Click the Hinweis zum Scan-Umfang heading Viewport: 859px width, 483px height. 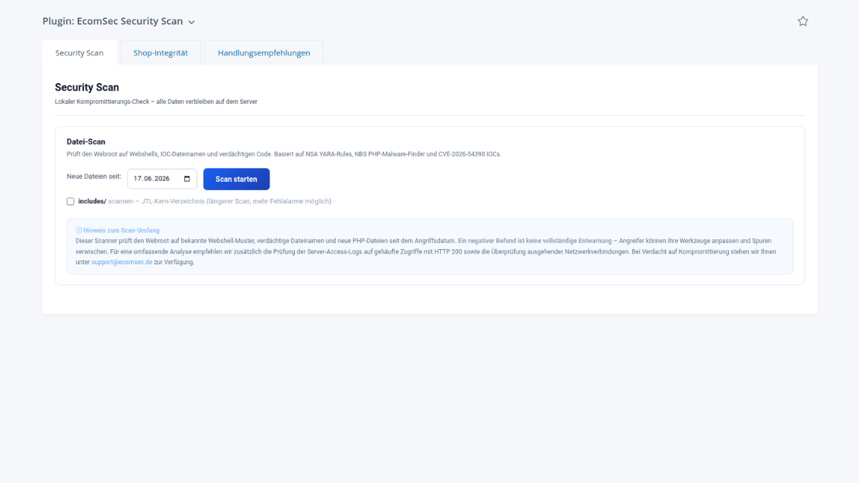coord(117,230)
